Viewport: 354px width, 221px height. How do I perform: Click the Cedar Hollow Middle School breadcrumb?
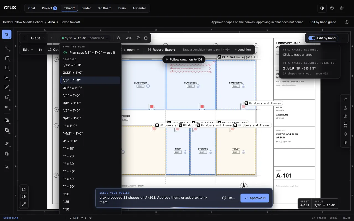point(23,22)
